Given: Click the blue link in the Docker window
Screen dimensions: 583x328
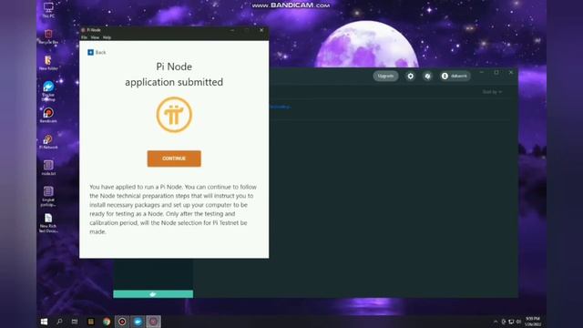Looking at the screenshot, I should [x=280, y=107].
